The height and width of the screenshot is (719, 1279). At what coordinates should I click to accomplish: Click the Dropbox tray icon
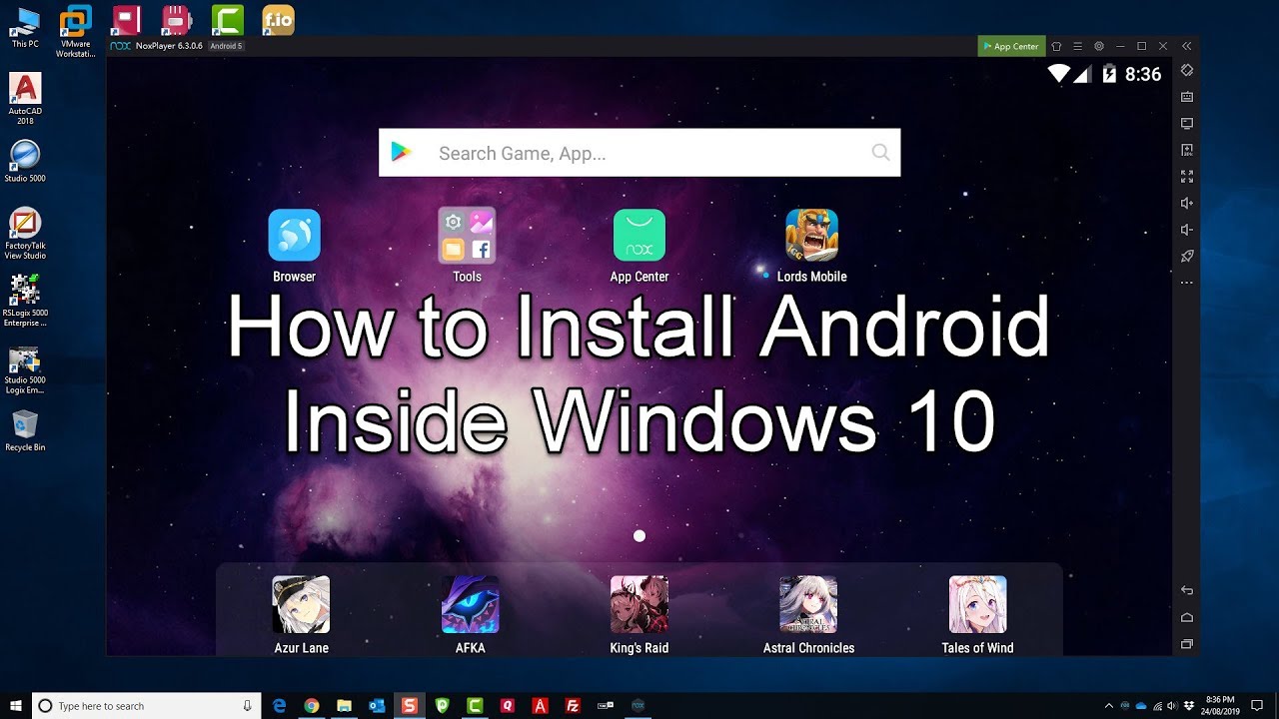click(x=1188, y=705)
